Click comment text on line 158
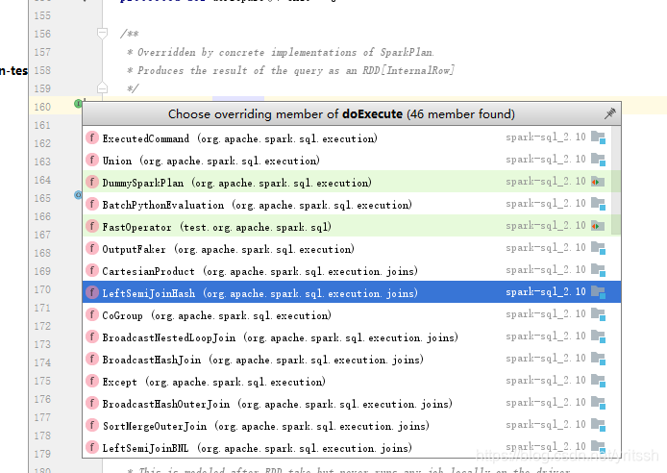 [290, 70]
